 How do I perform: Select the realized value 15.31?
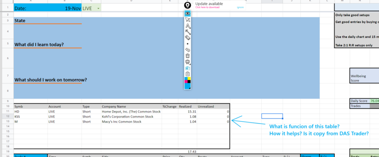[x=187, y=112]
